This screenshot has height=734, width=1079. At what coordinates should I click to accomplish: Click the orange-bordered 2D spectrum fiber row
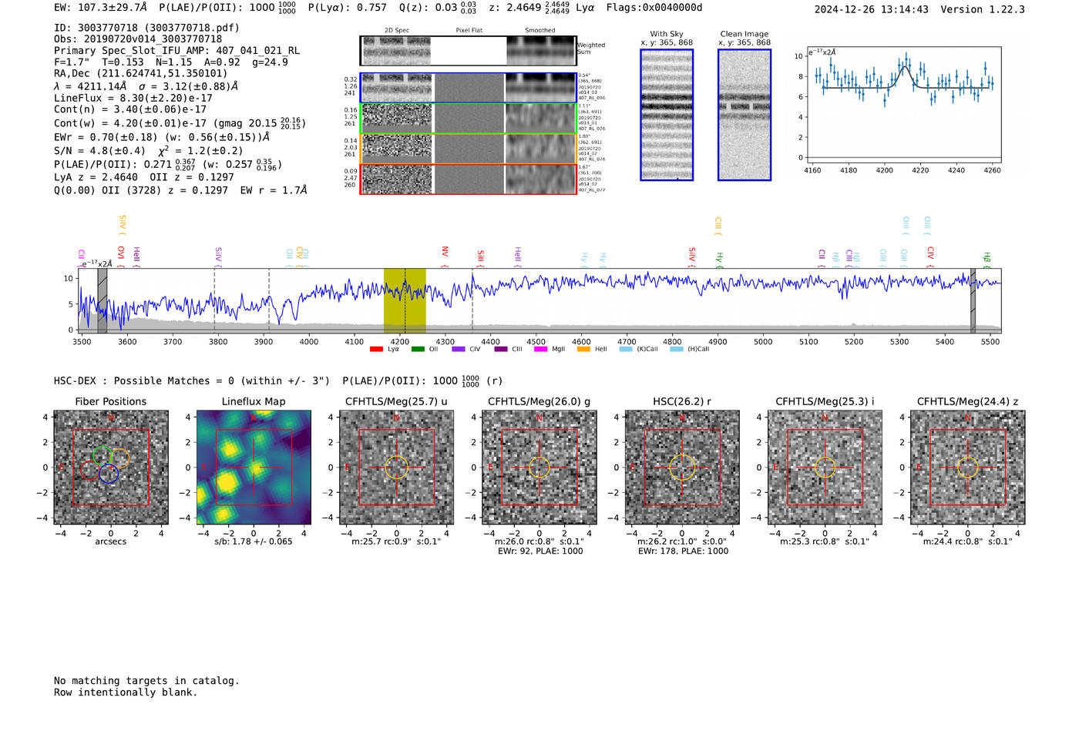(468, 149)
